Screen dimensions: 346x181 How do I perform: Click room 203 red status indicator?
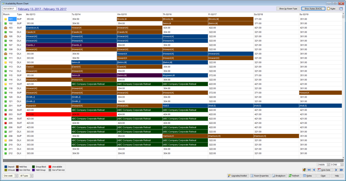tap(5, 114)
